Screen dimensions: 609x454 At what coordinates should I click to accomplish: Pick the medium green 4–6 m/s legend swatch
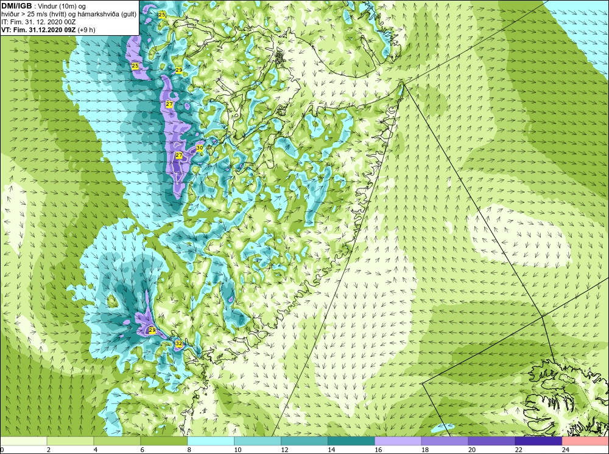117,441
